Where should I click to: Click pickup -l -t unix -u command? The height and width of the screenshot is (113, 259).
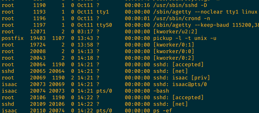pos(185,38)
